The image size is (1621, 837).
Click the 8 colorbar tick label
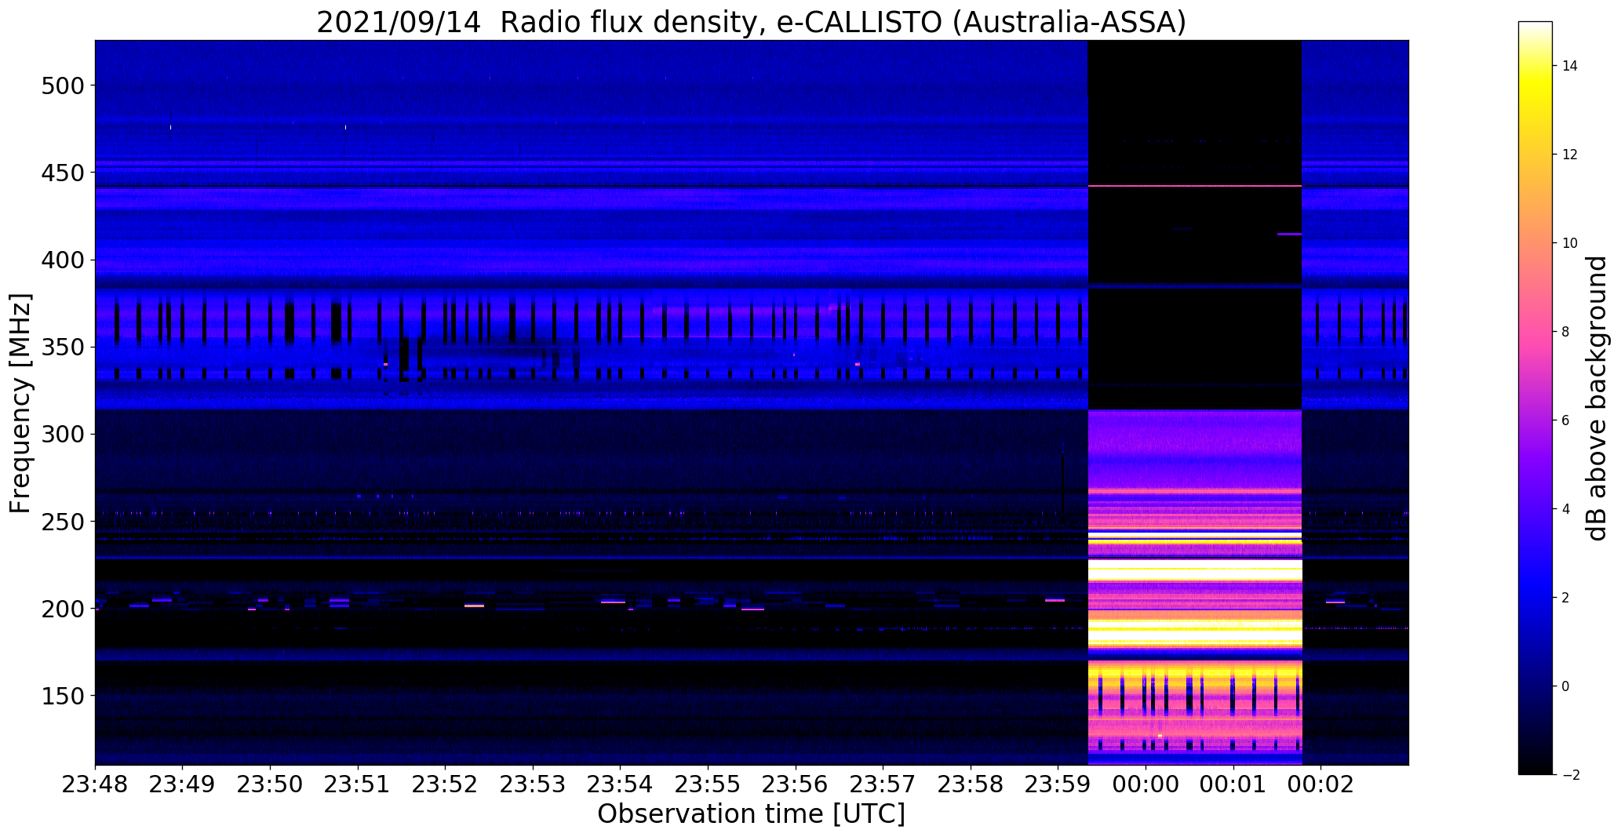coord(1566,332)
